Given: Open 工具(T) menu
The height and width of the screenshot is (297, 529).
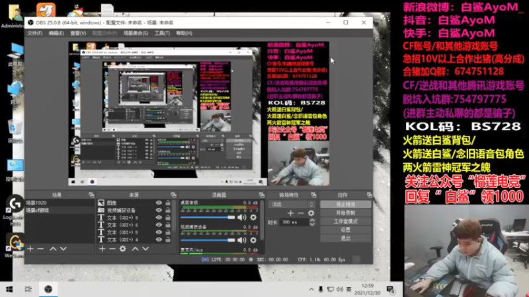Looking at the screenshot, I should [162, 33].
